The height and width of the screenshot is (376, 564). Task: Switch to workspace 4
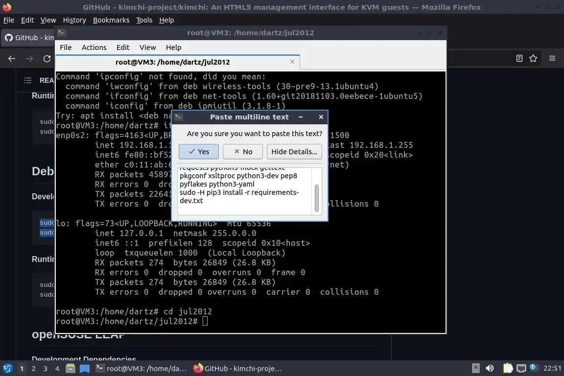tap(57, 369)
